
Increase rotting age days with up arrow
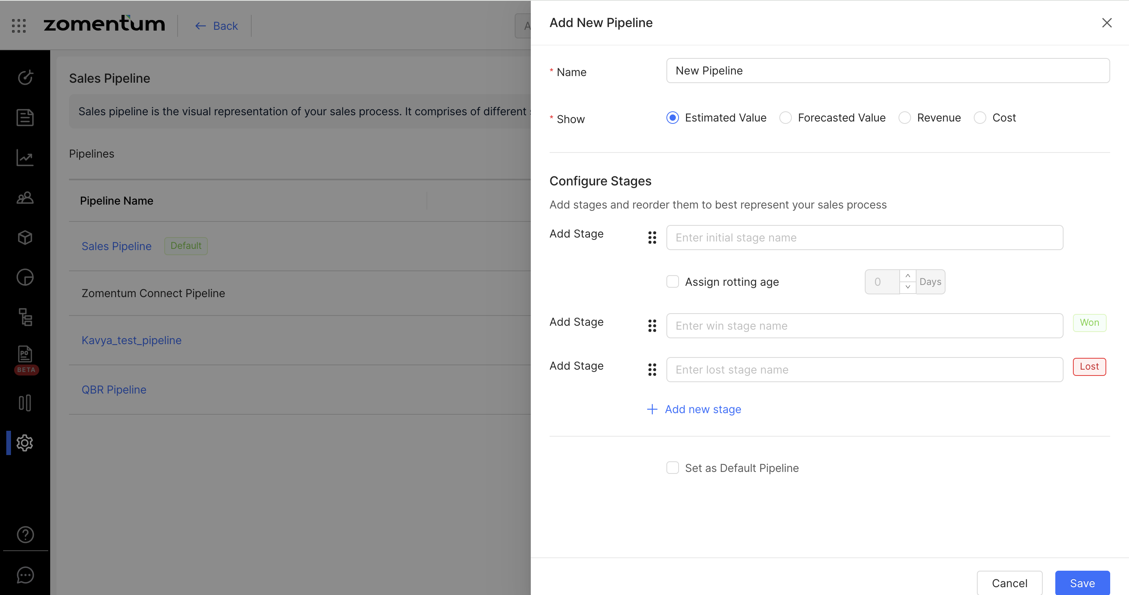(908, 276)
